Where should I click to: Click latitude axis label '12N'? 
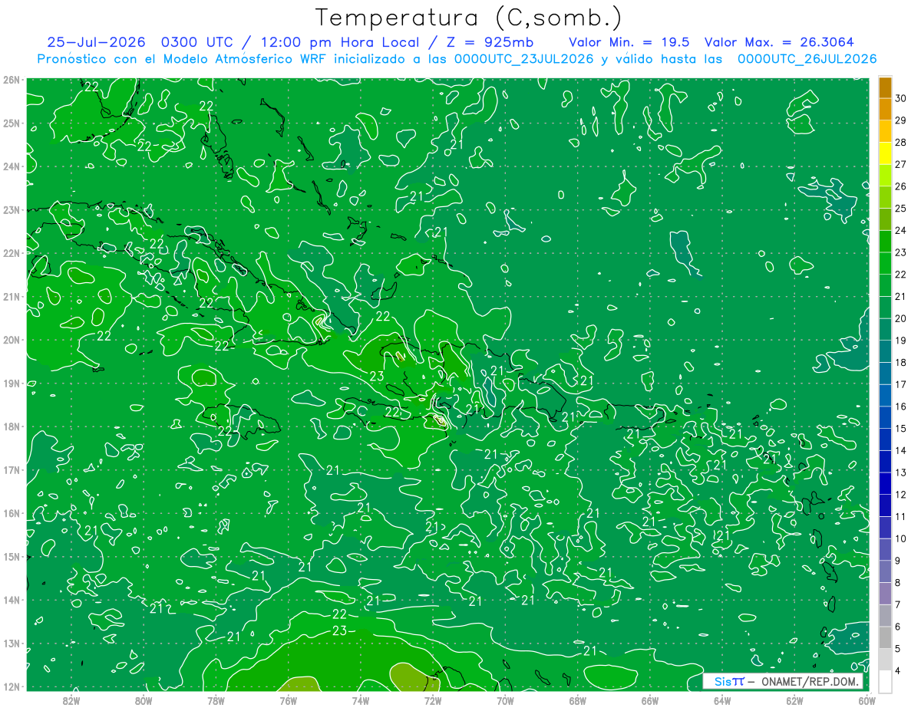pos(12,686)
